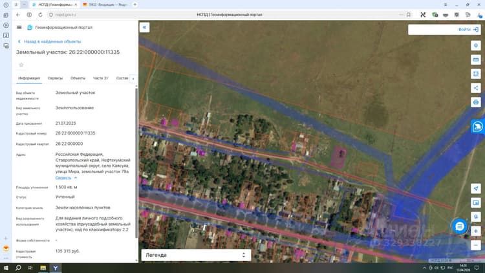
Task: Click the Войти login button
Action: click(468, 29)
